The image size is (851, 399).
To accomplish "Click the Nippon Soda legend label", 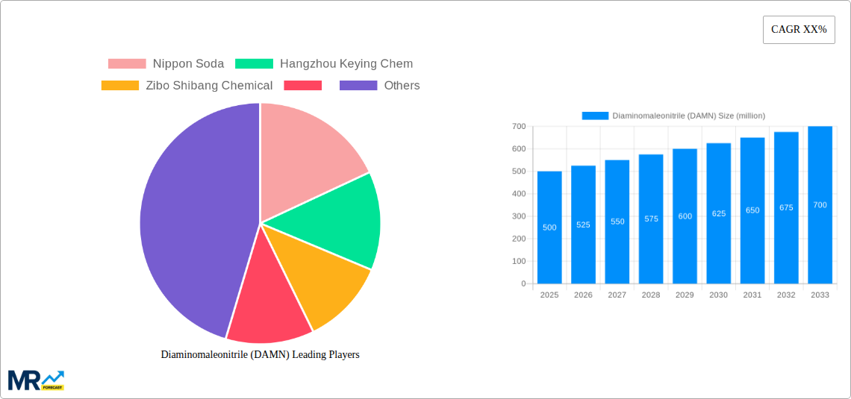I will pyautogui.click(x=188, y=64).
